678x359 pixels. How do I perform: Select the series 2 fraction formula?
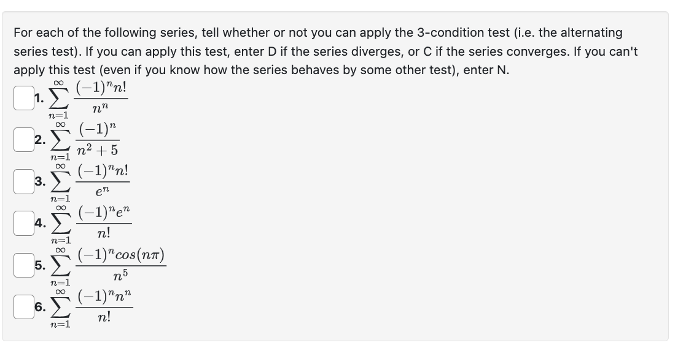point(97,140)
